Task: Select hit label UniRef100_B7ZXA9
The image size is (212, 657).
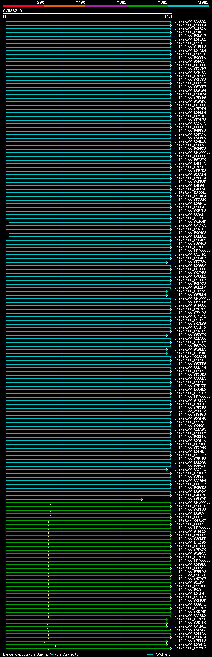Action: pyautogui.click(x=190, y=543)
